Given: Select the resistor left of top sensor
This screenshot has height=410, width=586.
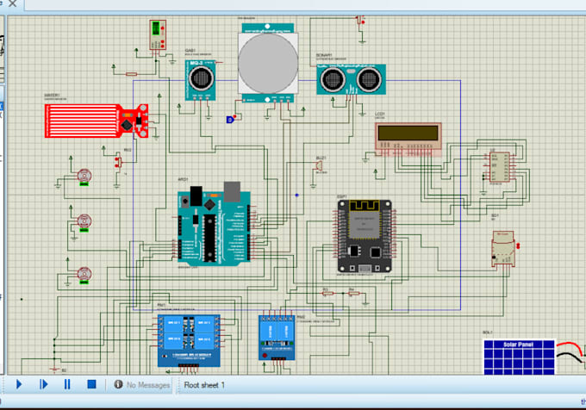Looking at the screenshot, I should pyautogui.click(x=131, y=74).
